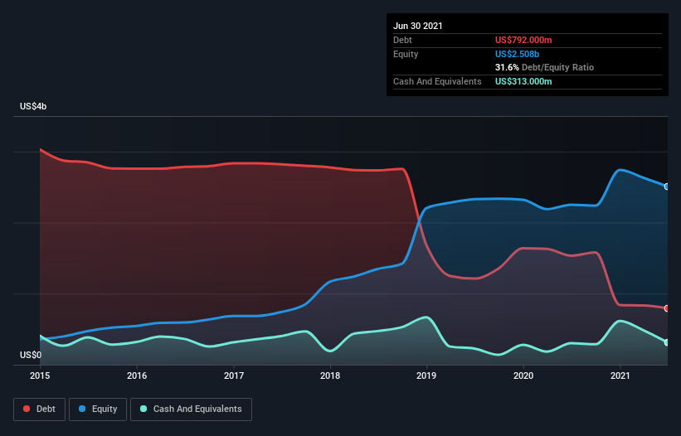Click the US$0 y-axis label
The height and width of the screenshot is (436, 681).
tap(31, 355)
